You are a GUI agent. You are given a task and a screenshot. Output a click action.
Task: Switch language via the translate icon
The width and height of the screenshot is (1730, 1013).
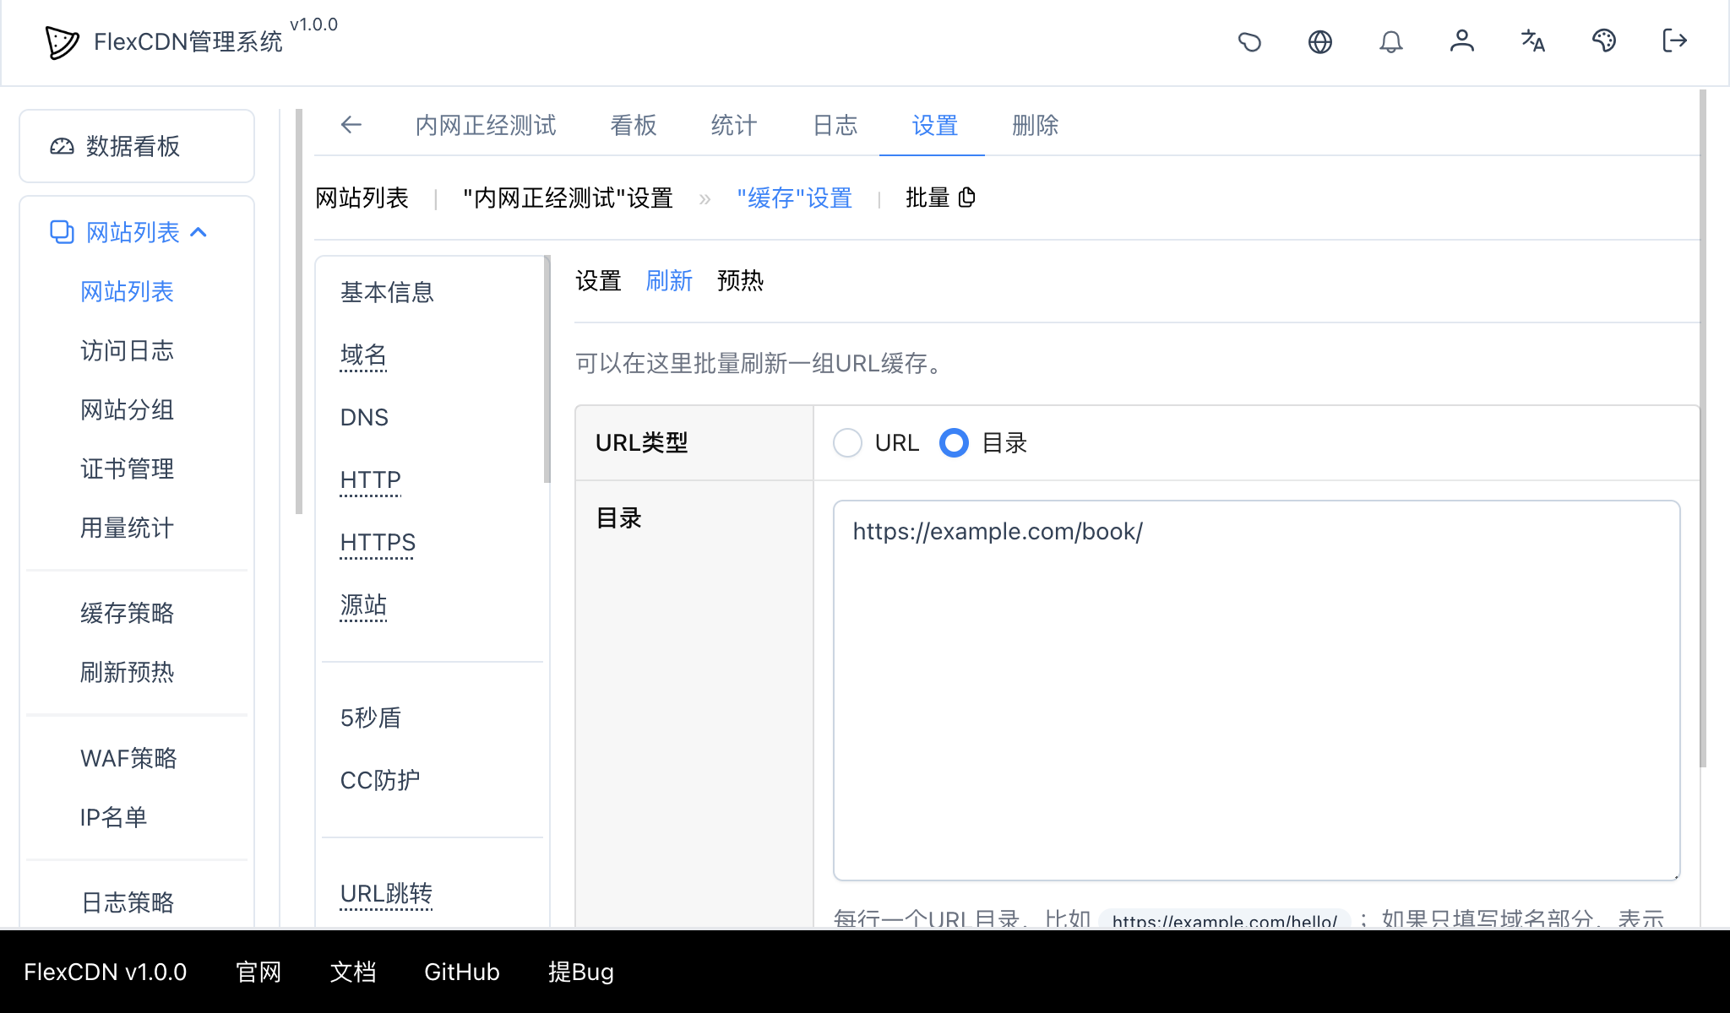click(x=1532, y=41)
